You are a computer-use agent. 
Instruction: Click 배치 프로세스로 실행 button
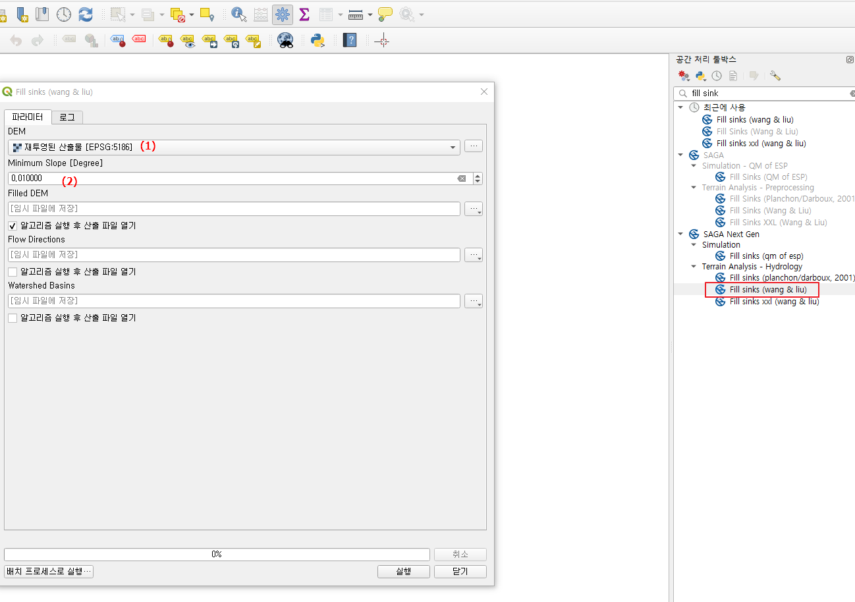click(49, 572)
